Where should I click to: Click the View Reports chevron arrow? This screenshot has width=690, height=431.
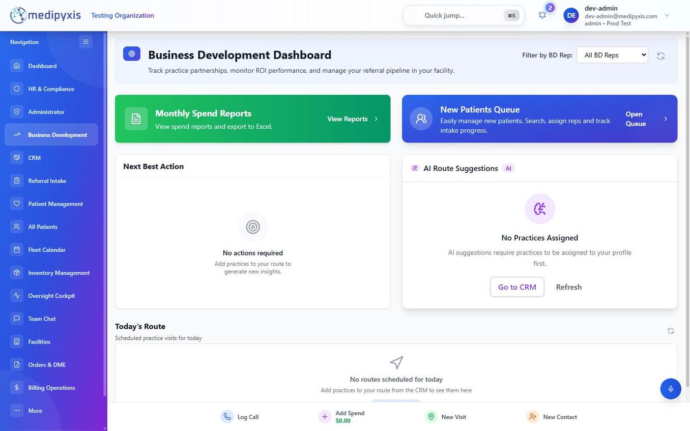376,119
